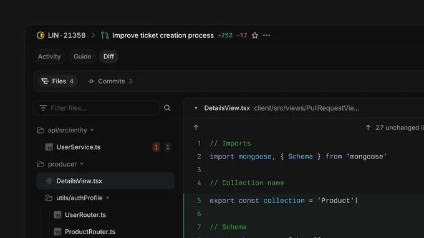
Task: Switch to the Activity tab
Action: 49,57
